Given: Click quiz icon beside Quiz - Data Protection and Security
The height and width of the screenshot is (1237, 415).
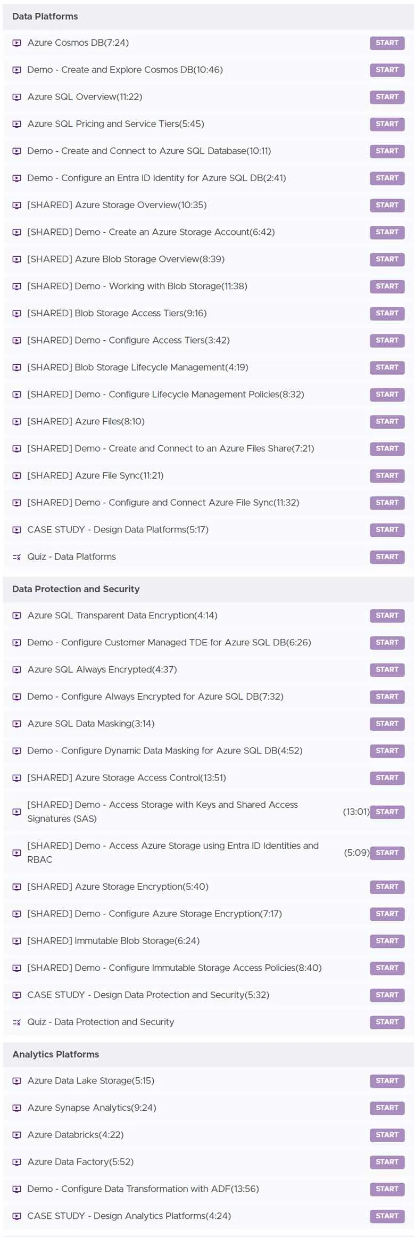Looking at the screenshot, I should [x=17, y=1022].
